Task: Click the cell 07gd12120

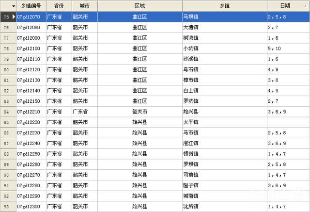Action: (x=31, y=70)
